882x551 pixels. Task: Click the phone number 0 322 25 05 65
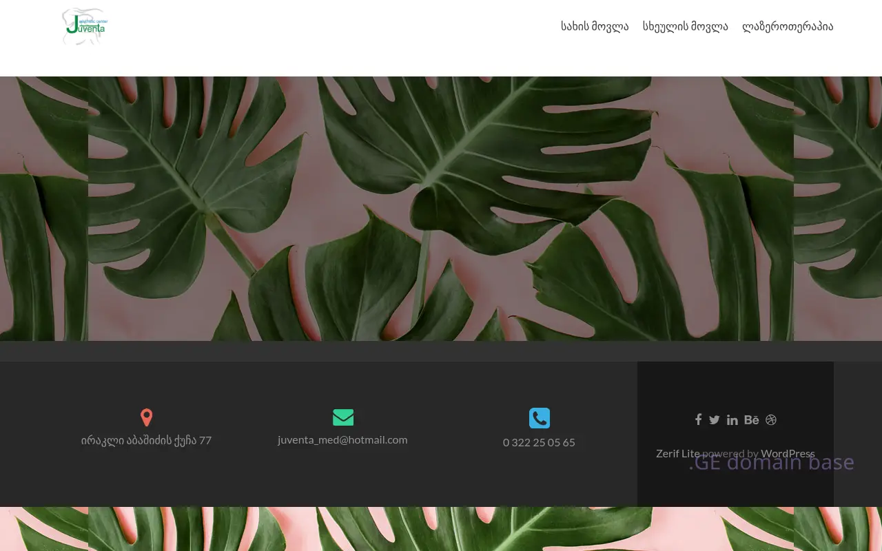point(539,442)
